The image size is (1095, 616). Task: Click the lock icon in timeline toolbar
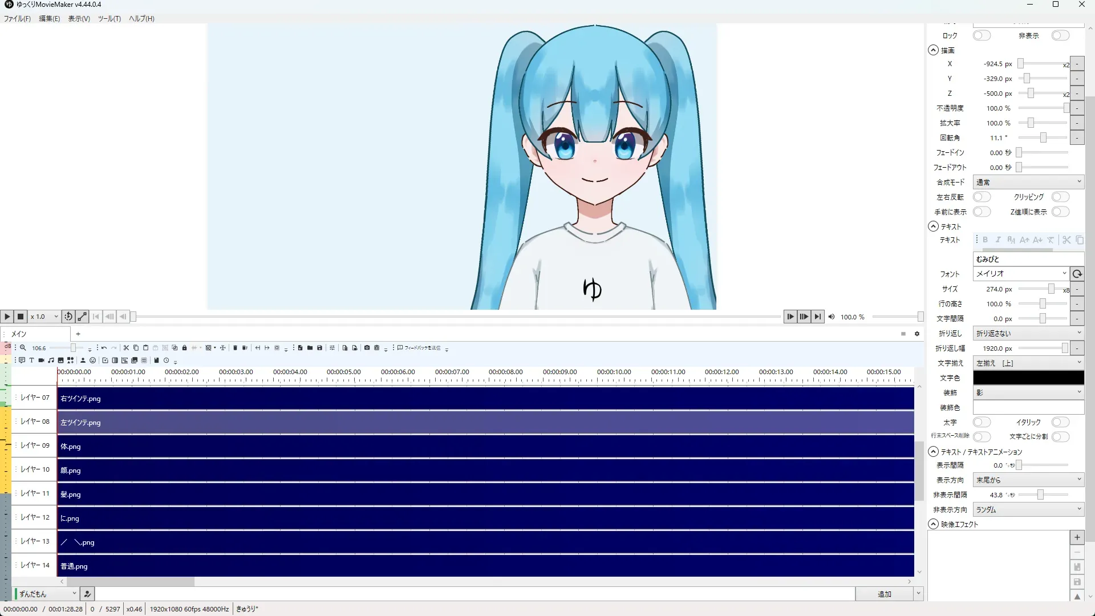coord(184,347)
